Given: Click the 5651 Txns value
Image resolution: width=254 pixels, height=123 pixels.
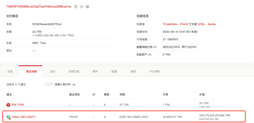Looking at the screenshot, I should pos(39,43).
